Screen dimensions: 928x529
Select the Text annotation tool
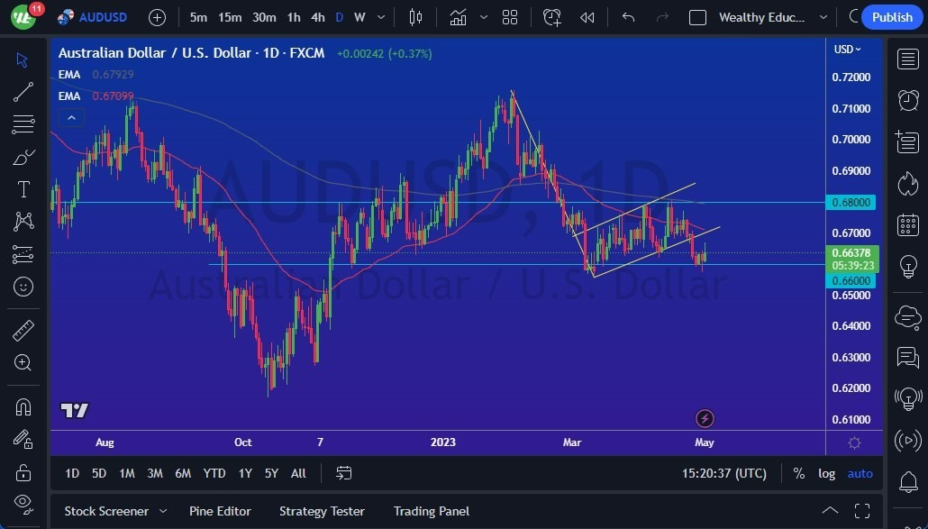pos(23,189)
